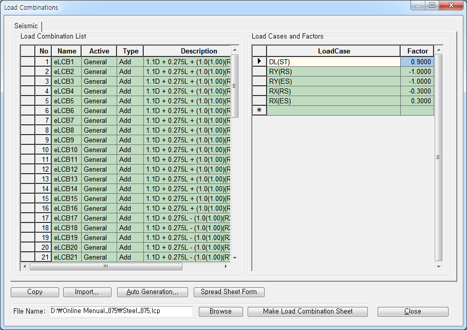Close the Load Combinations dialog
This screenshot has width=467, height=330.
pyautogui.click(x=413, y=311)
